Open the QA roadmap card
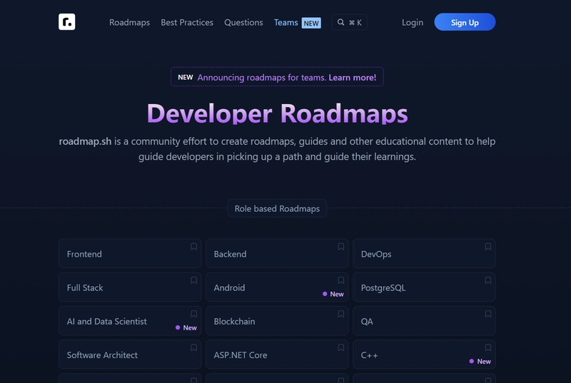The height and width of the screenshot is (383, 571). click(x=424, y=321)
